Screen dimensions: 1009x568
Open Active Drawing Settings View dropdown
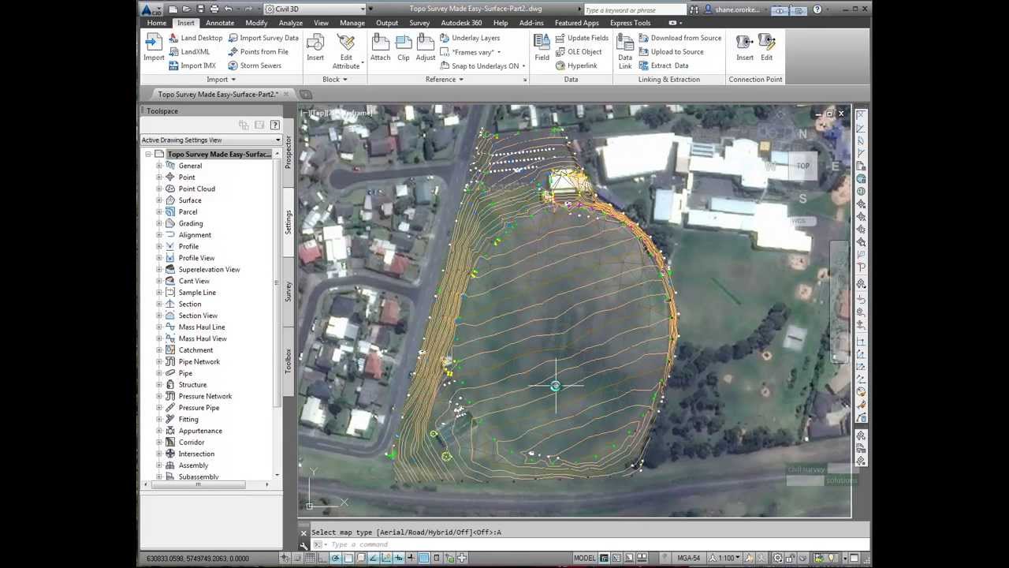click(x=211, y=140)
